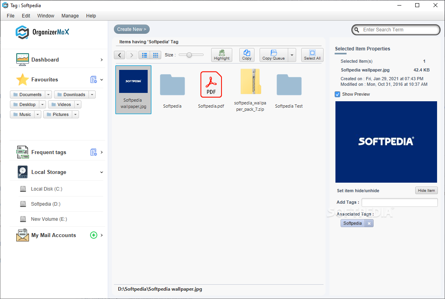
Task: Click the My Mail Accounts envelope icon
Action: 22,235
